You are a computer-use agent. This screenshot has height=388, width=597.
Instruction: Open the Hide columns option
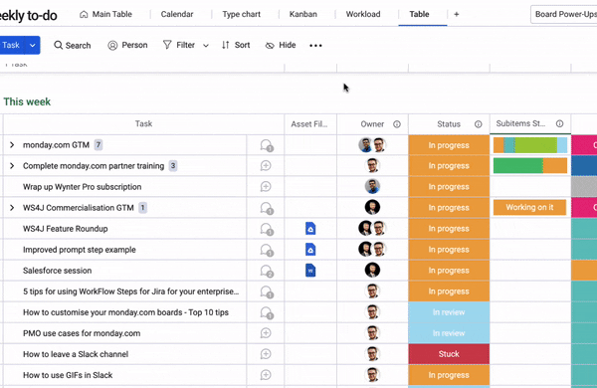tap(281, 46)
